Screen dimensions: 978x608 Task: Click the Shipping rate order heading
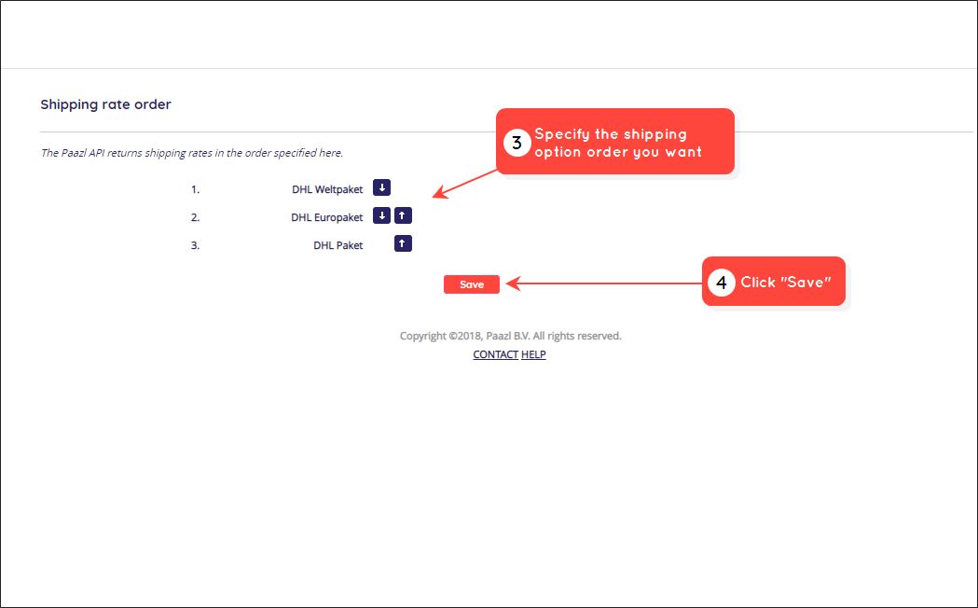[x=106, y=104]
